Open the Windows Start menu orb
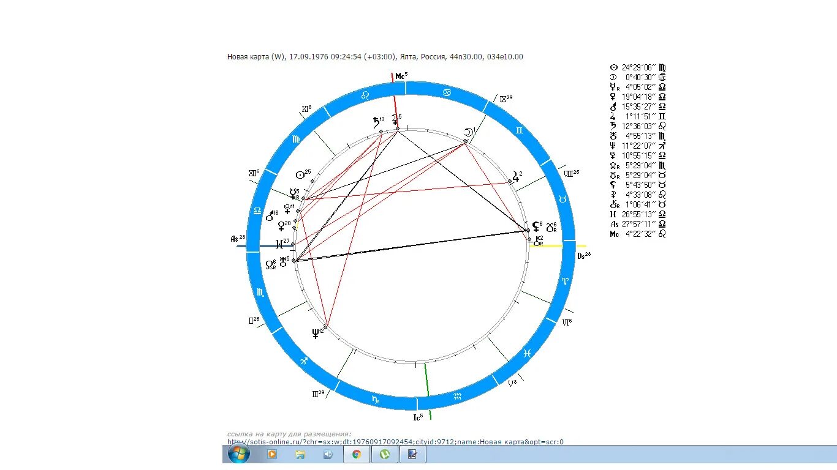 pyautogui.click(x=238, y=454)
